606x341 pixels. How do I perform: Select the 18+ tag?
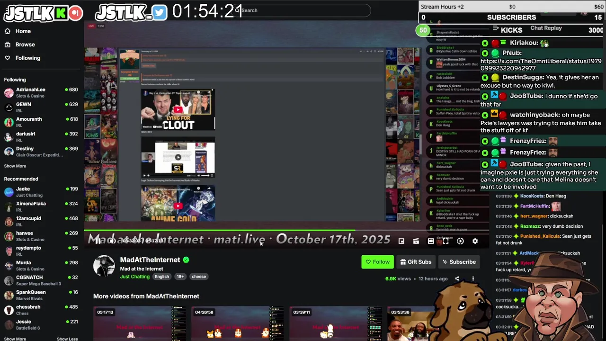coord(180,277)
